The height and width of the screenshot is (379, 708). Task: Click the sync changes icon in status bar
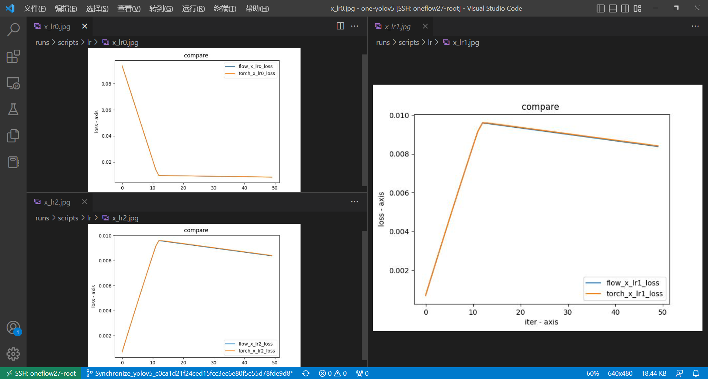306,373
